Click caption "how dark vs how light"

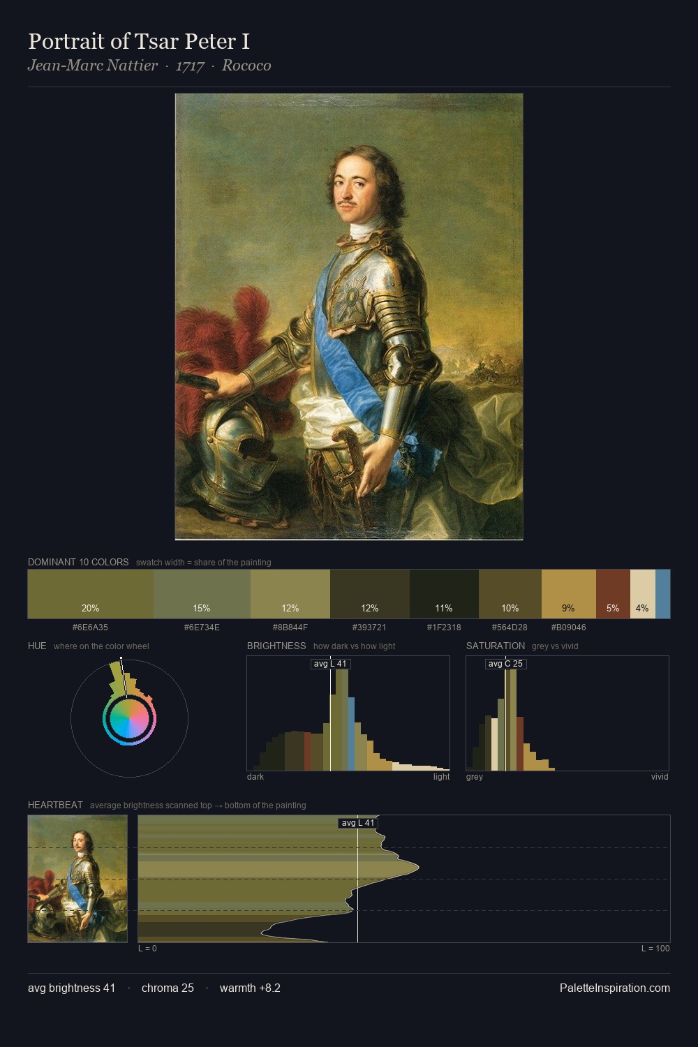click(354, 646)
